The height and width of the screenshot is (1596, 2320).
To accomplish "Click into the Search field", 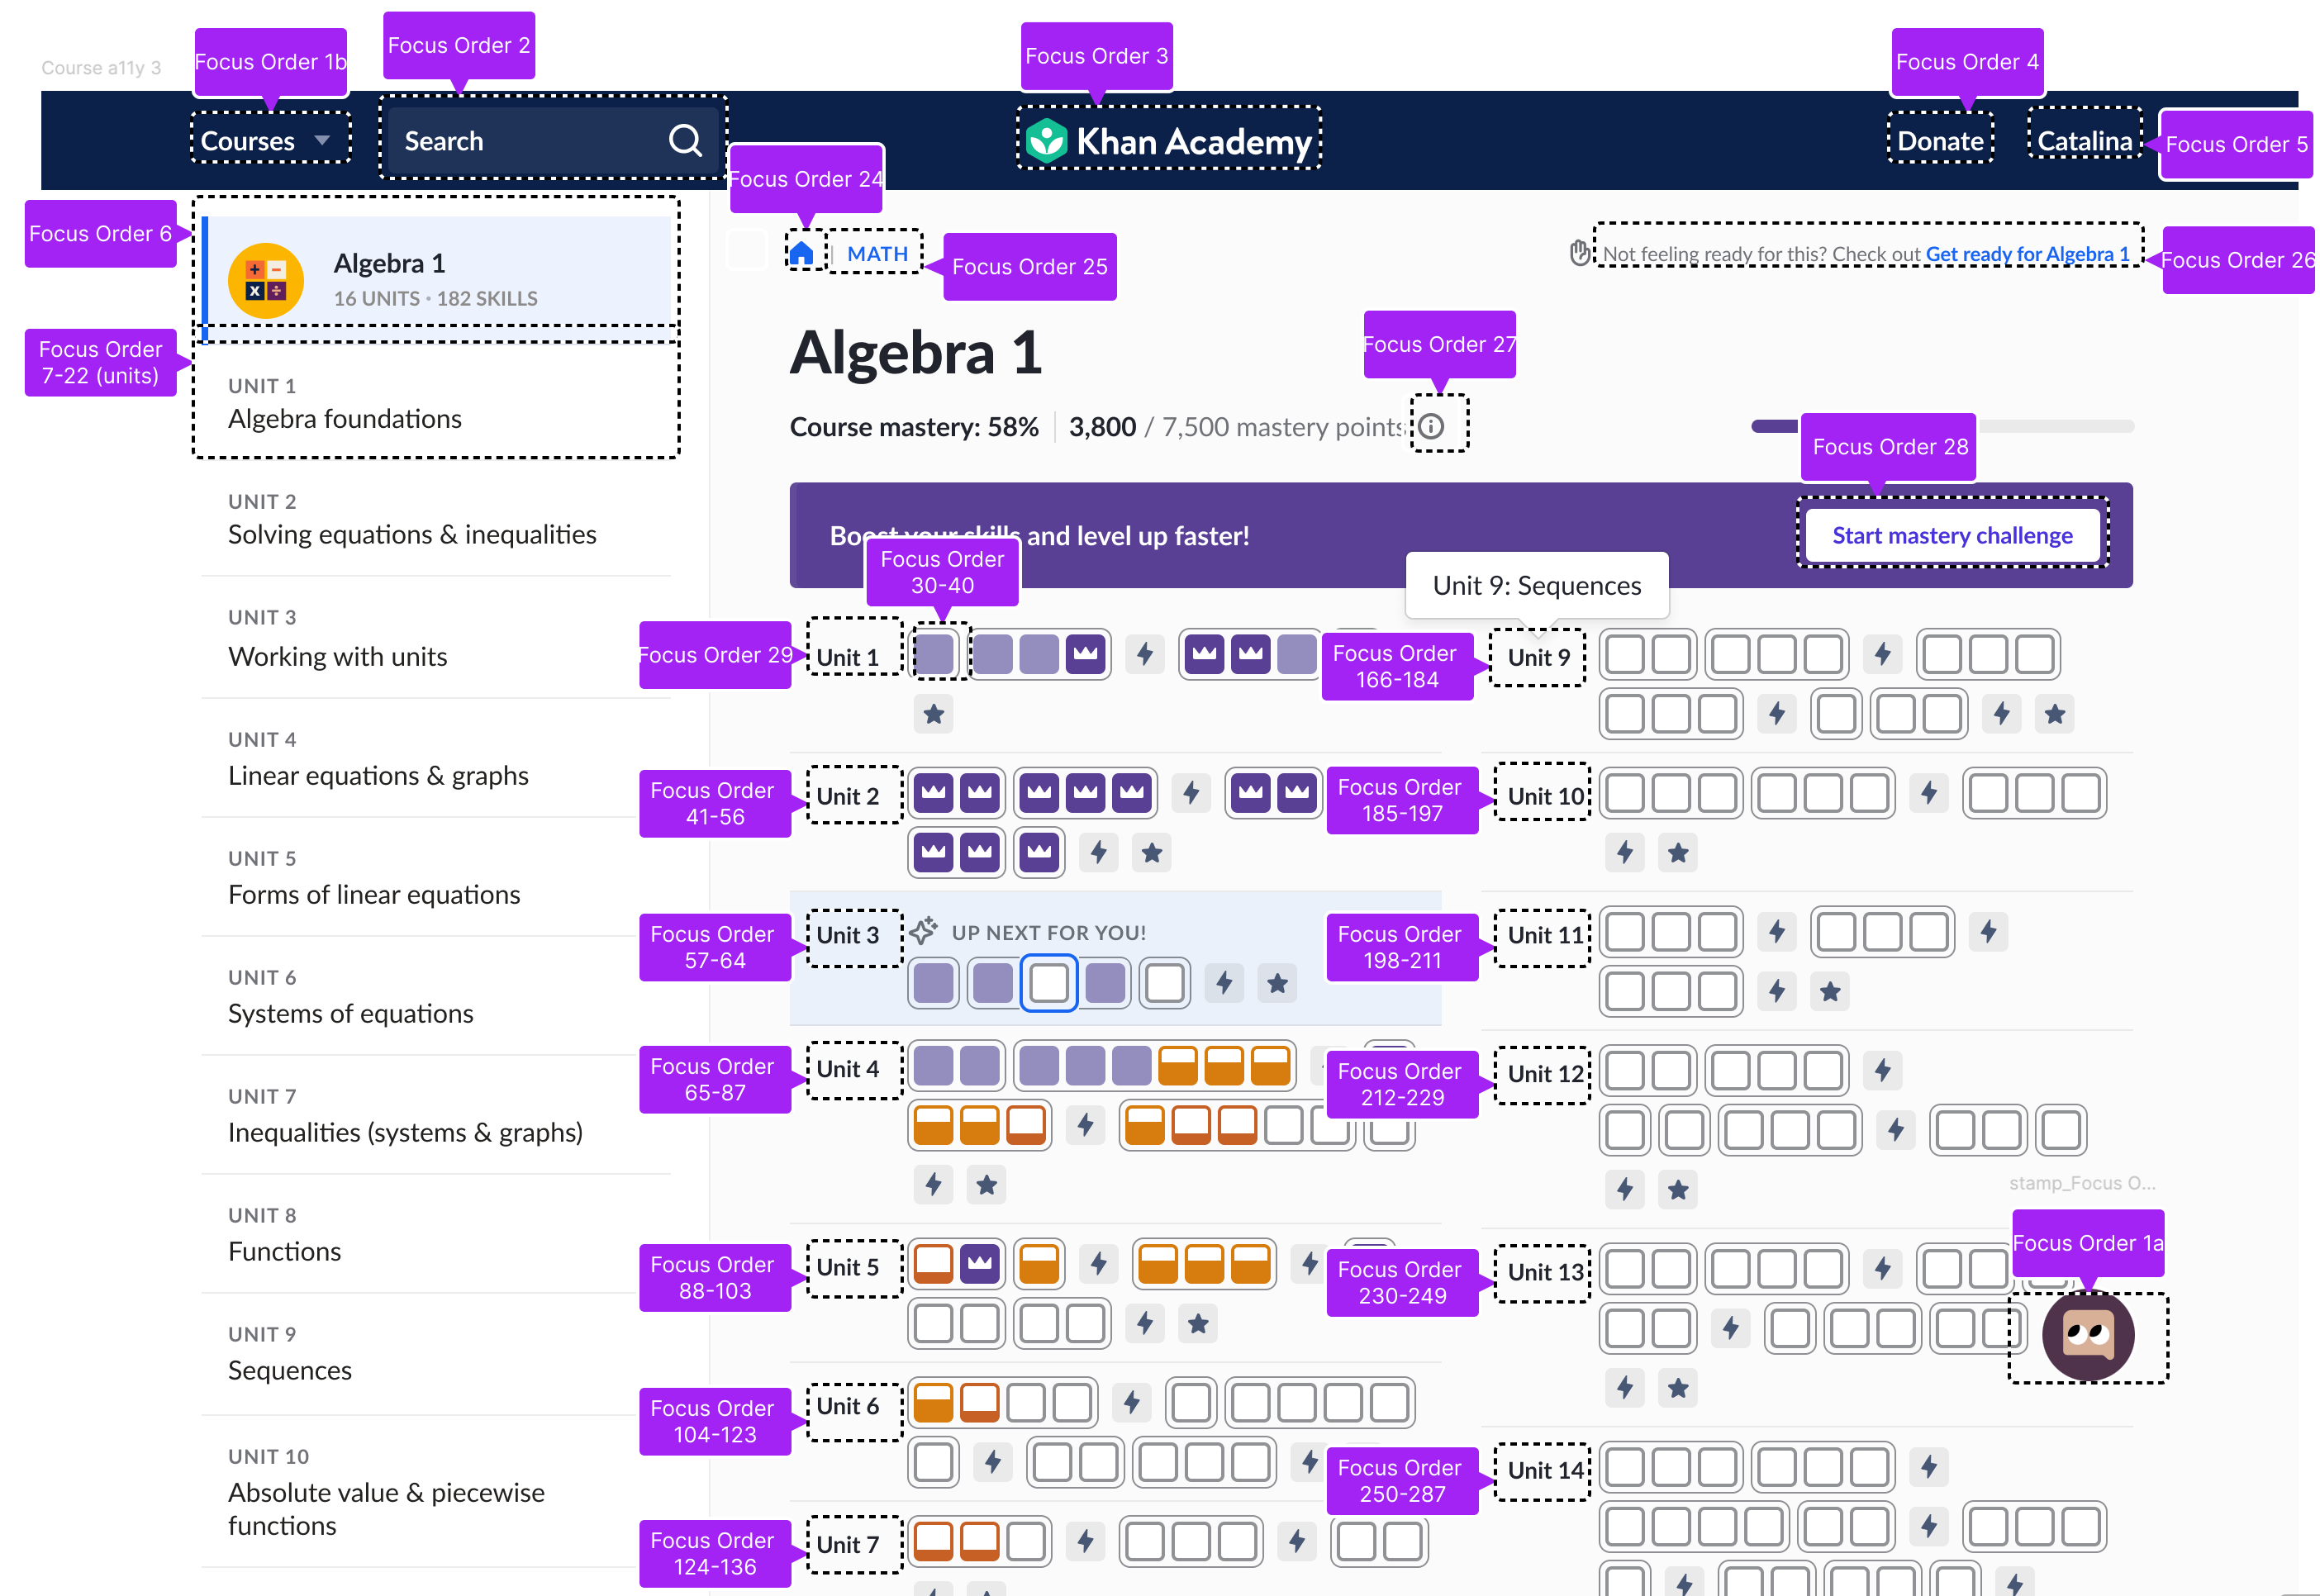I will click(x=554, y=141).
